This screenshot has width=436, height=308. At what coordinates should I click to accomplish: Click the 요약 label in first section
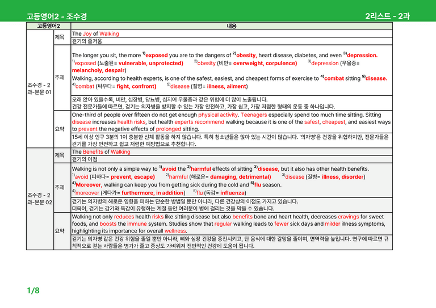[x=60, y=129]
